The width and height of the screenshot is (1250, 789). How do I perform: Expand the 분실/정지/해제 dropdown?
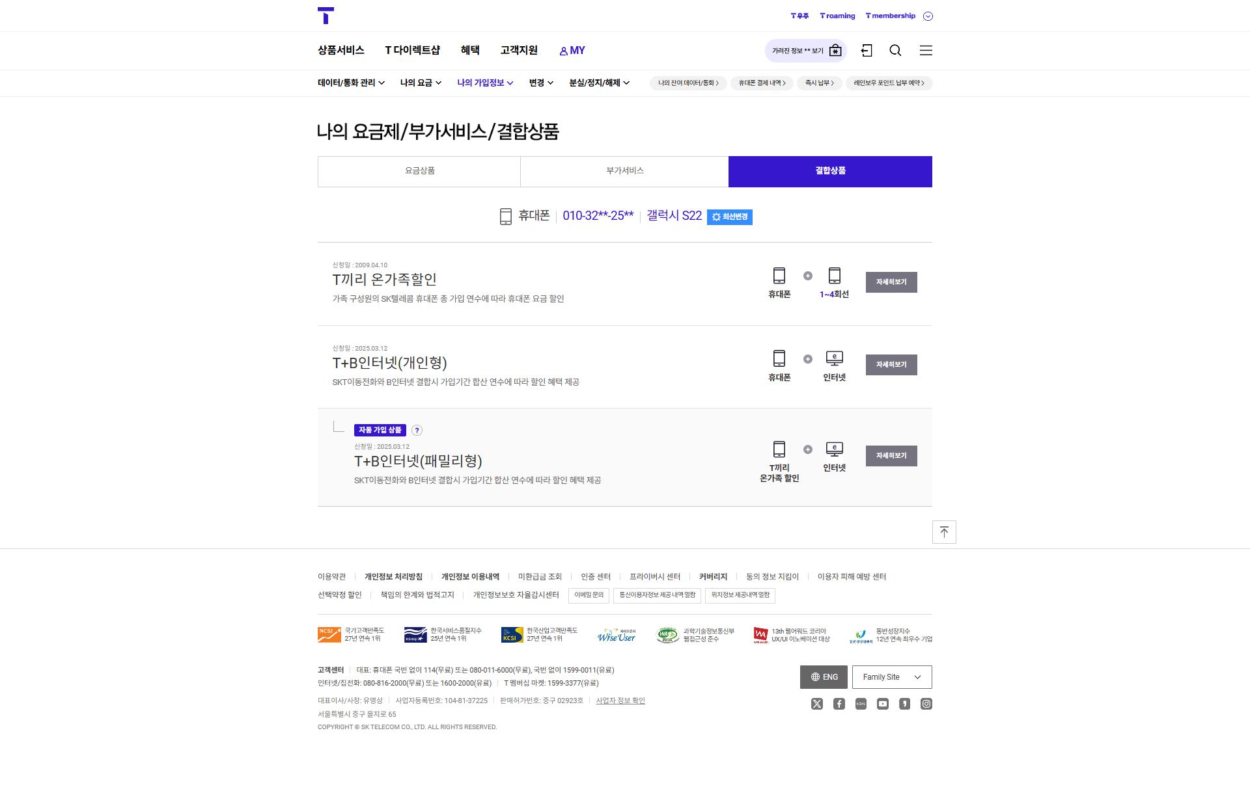click(599, 83)
